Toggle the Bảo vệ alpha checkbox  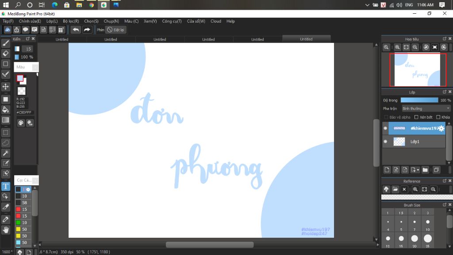click(x=386, y=117)
